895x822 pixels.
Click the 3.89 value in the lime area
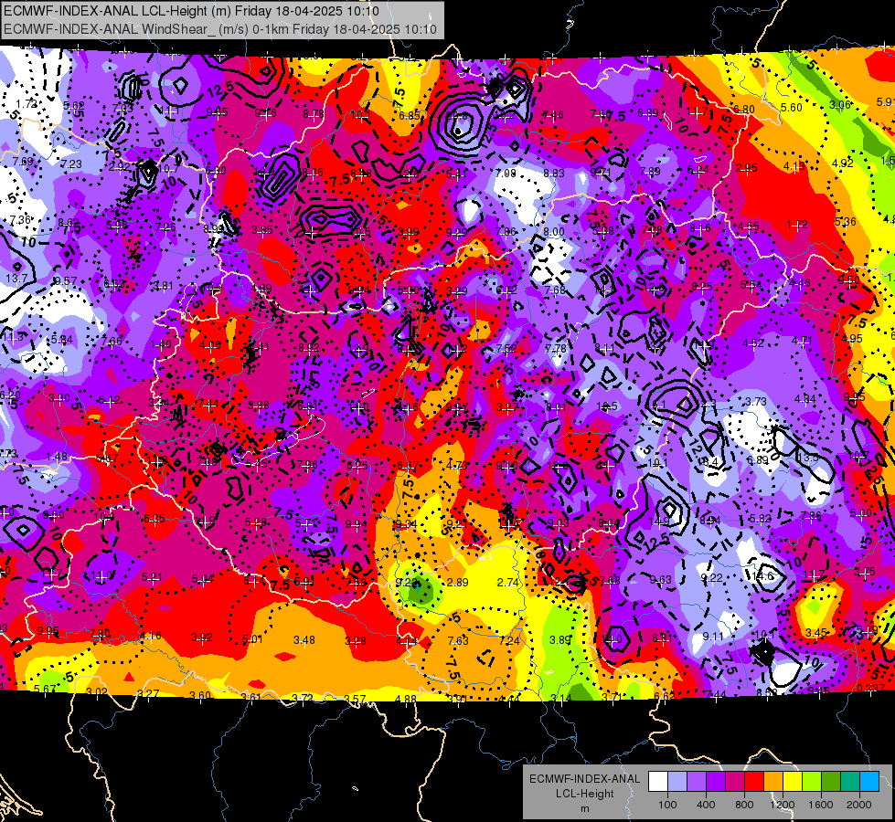click(x=559, y=640)
